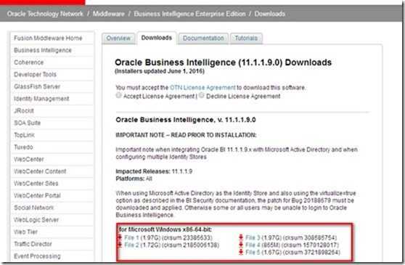
Task: Select Traffic Director in the sidebar
Action: click(x=33, y=244)
